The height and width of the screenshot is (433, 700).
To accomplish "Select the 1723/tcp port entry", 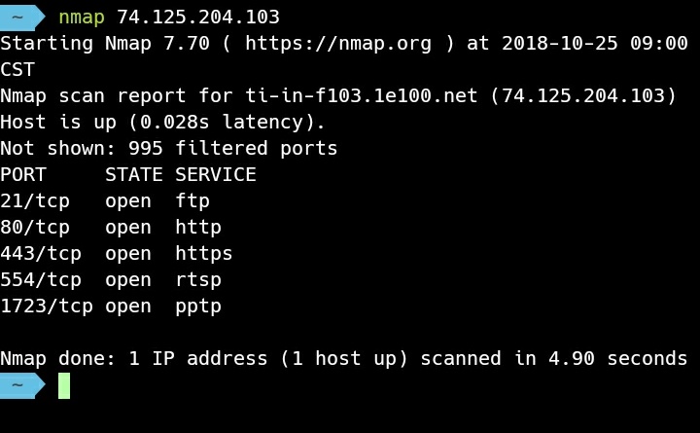I will coord(47,307).
